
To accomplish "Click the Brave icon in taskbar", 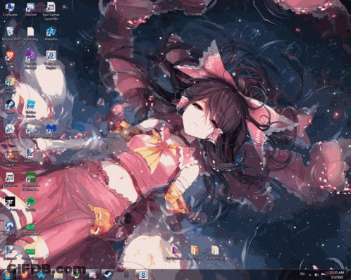I will [25, 274].
